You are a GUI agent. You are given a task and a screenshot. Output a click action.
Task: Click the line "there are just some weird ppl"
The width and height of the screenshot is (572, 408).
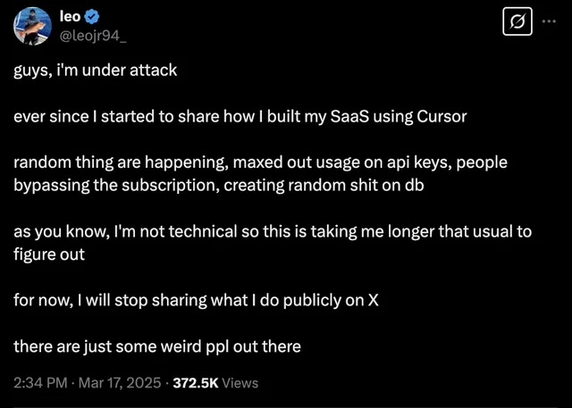[157, 346]
